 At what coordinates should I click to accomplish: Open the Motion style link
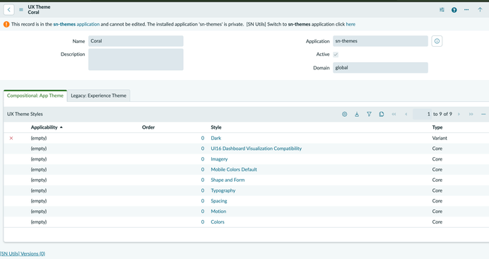(x=218, y=212)
